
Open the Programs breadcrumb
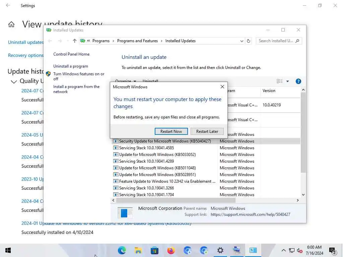point(101,41)
